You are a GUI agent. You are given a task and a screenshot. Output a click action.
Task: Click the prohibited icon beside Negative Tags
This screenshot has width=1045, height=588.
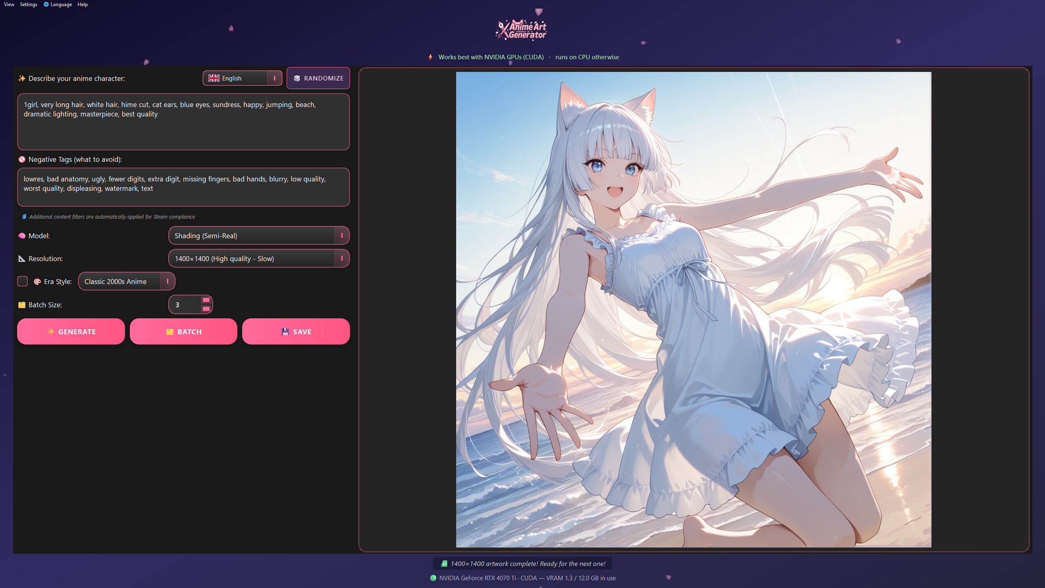22,159
